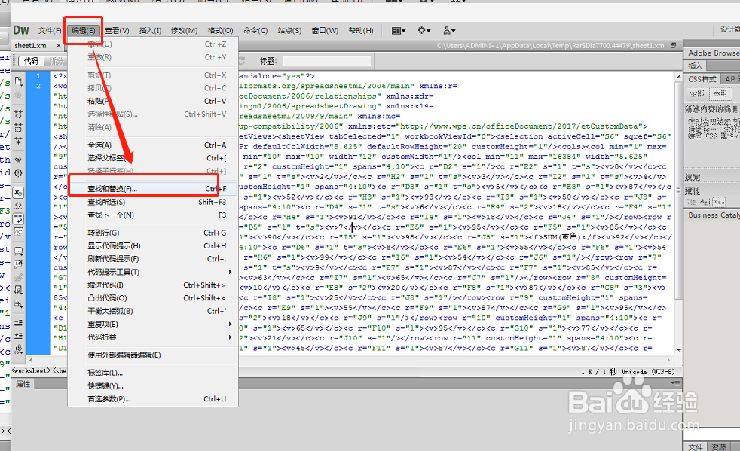Open the 插入(I) menu in menu bar
The height and width of the screenshot is (451, 740).
tap(150, 31)
